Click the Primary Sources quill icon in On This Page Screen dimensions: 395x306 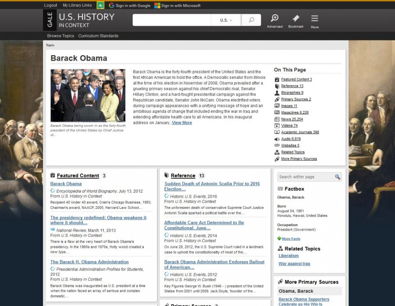pos(277,100)
